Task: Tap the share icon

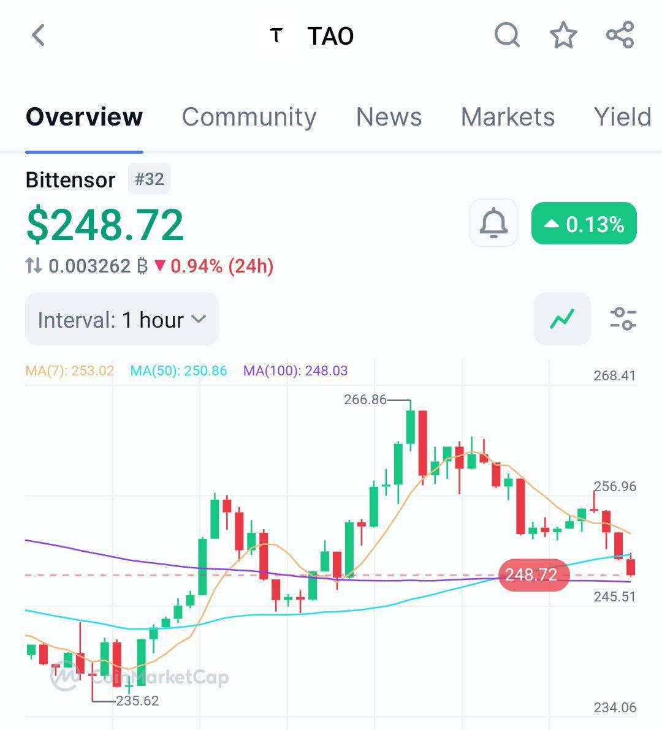Action: click(x=620, y=36)
